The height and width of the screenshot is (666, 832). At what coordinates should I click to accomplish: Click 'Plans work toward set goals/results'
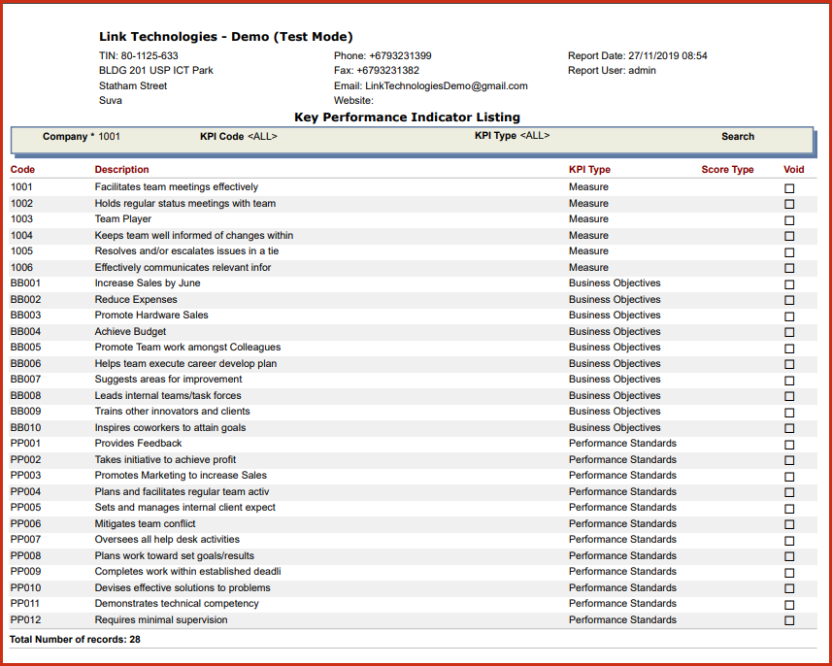click(x=175, y=555)
